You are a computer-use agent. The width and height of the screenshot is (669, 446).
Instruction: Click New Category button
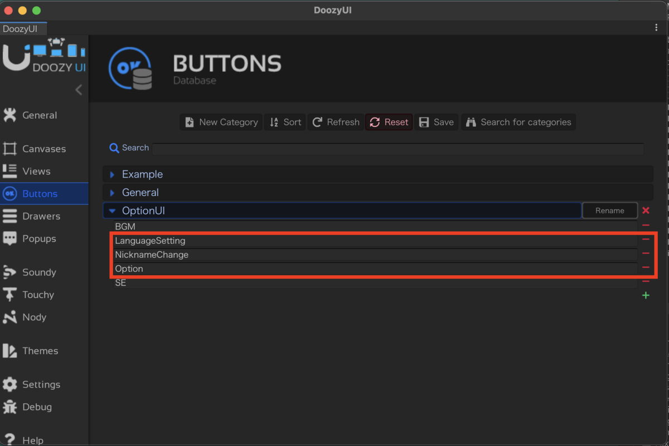pos(221,122)
